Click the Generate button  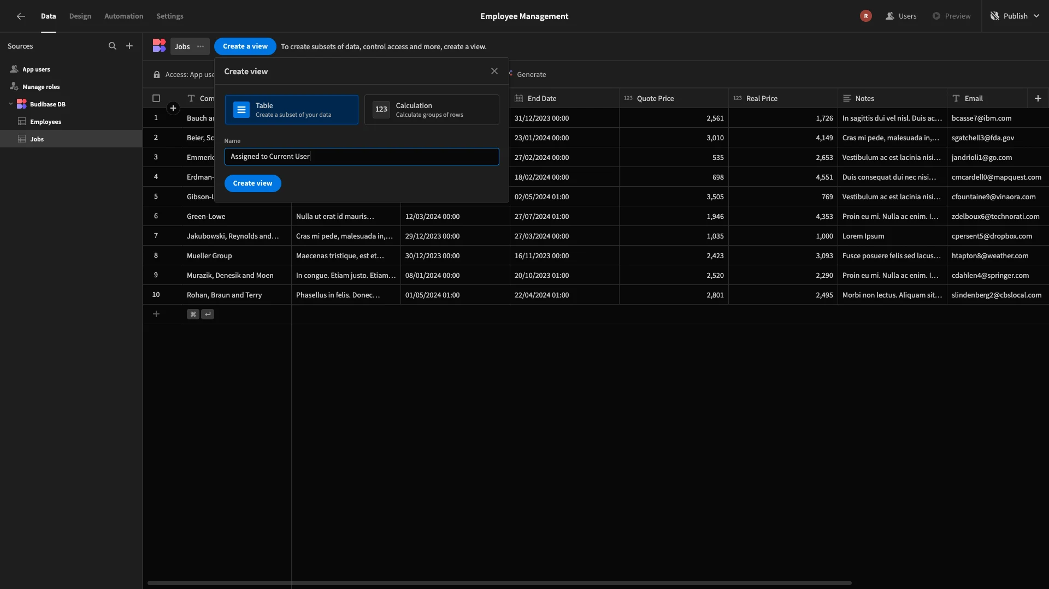point(527,75)
